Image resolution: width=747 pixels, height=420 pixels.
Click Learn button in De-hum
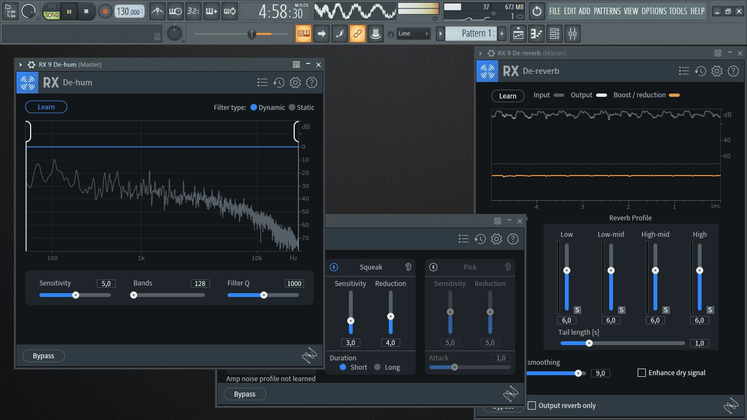point(46,107)
